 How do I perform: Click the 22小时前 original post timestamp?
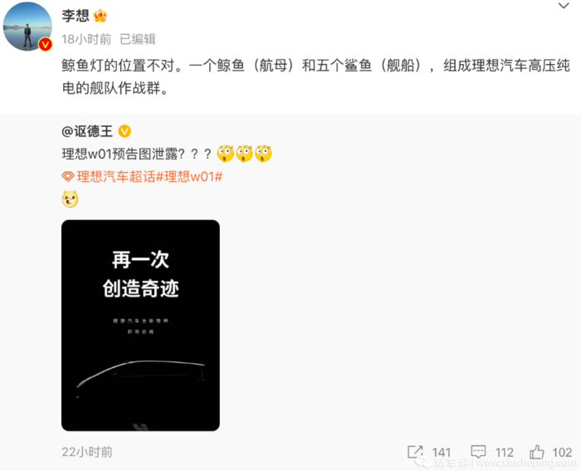(x=87, y=452)
